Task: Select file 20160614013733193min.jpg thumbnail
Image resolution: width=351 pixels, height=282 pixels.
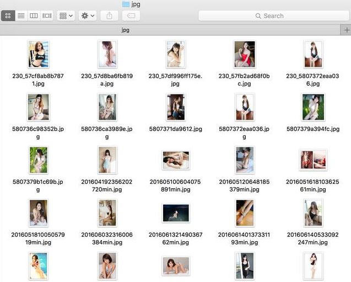Action: pos(245,213)
